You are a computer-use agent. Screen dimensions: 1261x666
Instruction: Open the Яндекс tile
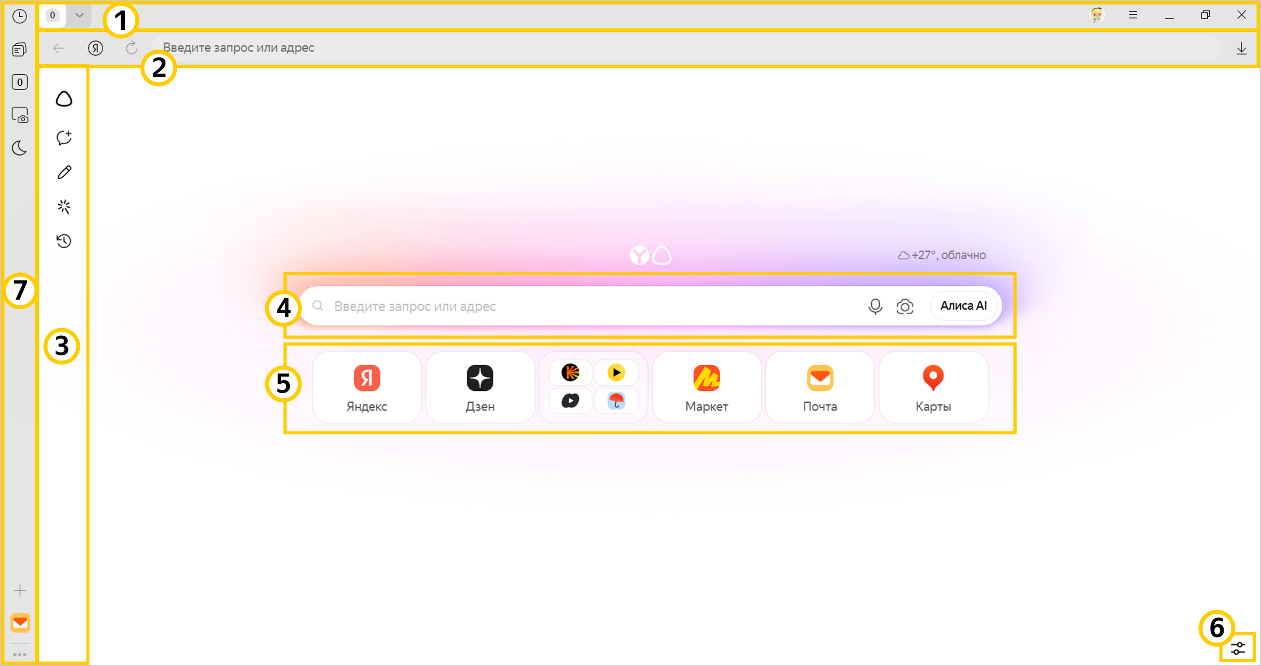pos(367,387)
